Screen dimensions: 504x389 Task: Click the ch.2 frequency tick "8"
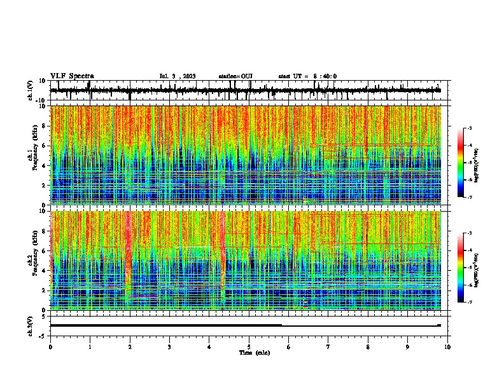click(x=44, y=231)
